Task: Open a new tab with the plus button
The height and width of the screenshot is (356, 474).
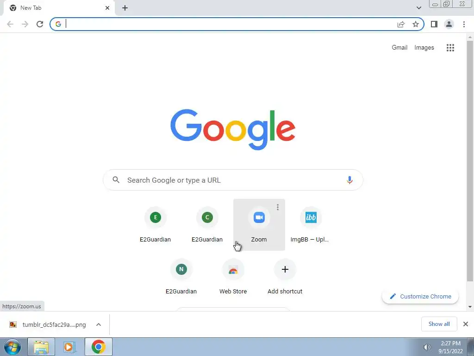Action: pos(125,8)
